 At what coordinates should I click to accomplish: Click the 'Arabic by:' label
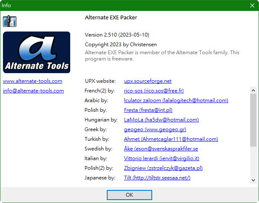(96, 100)
